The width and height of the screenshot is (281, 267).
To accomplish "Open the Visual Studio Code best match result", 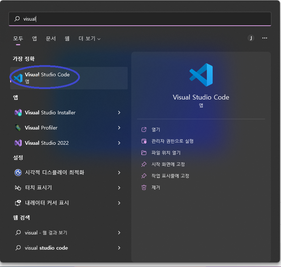I will tap(69, 78).
